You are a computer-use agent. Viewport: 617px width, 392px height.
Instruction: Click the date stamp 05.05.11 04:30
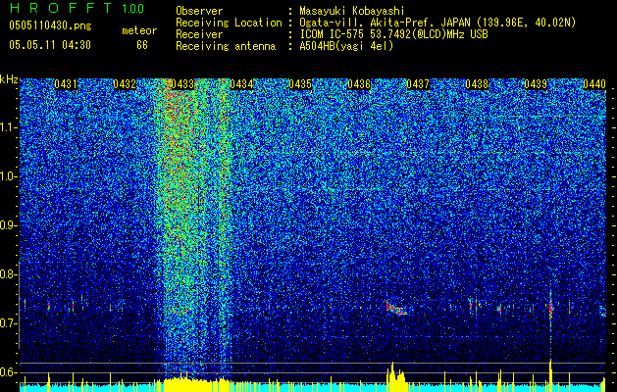tap(50, 45)
